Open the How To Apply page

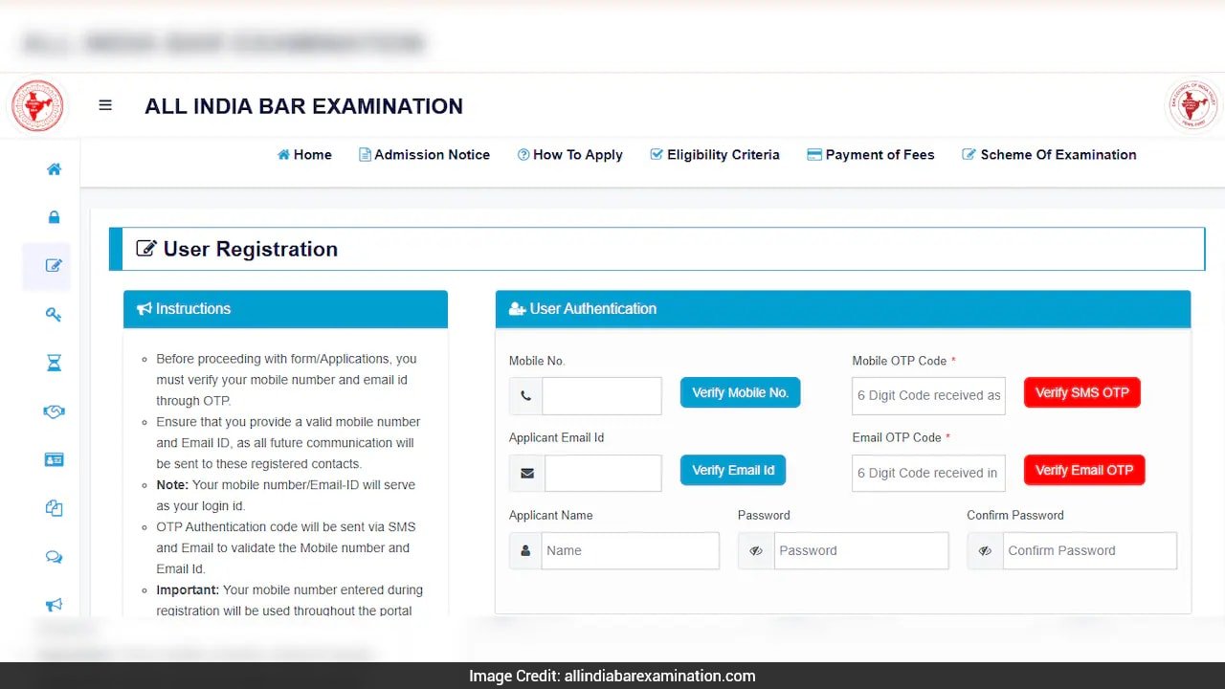coord(570,154)
